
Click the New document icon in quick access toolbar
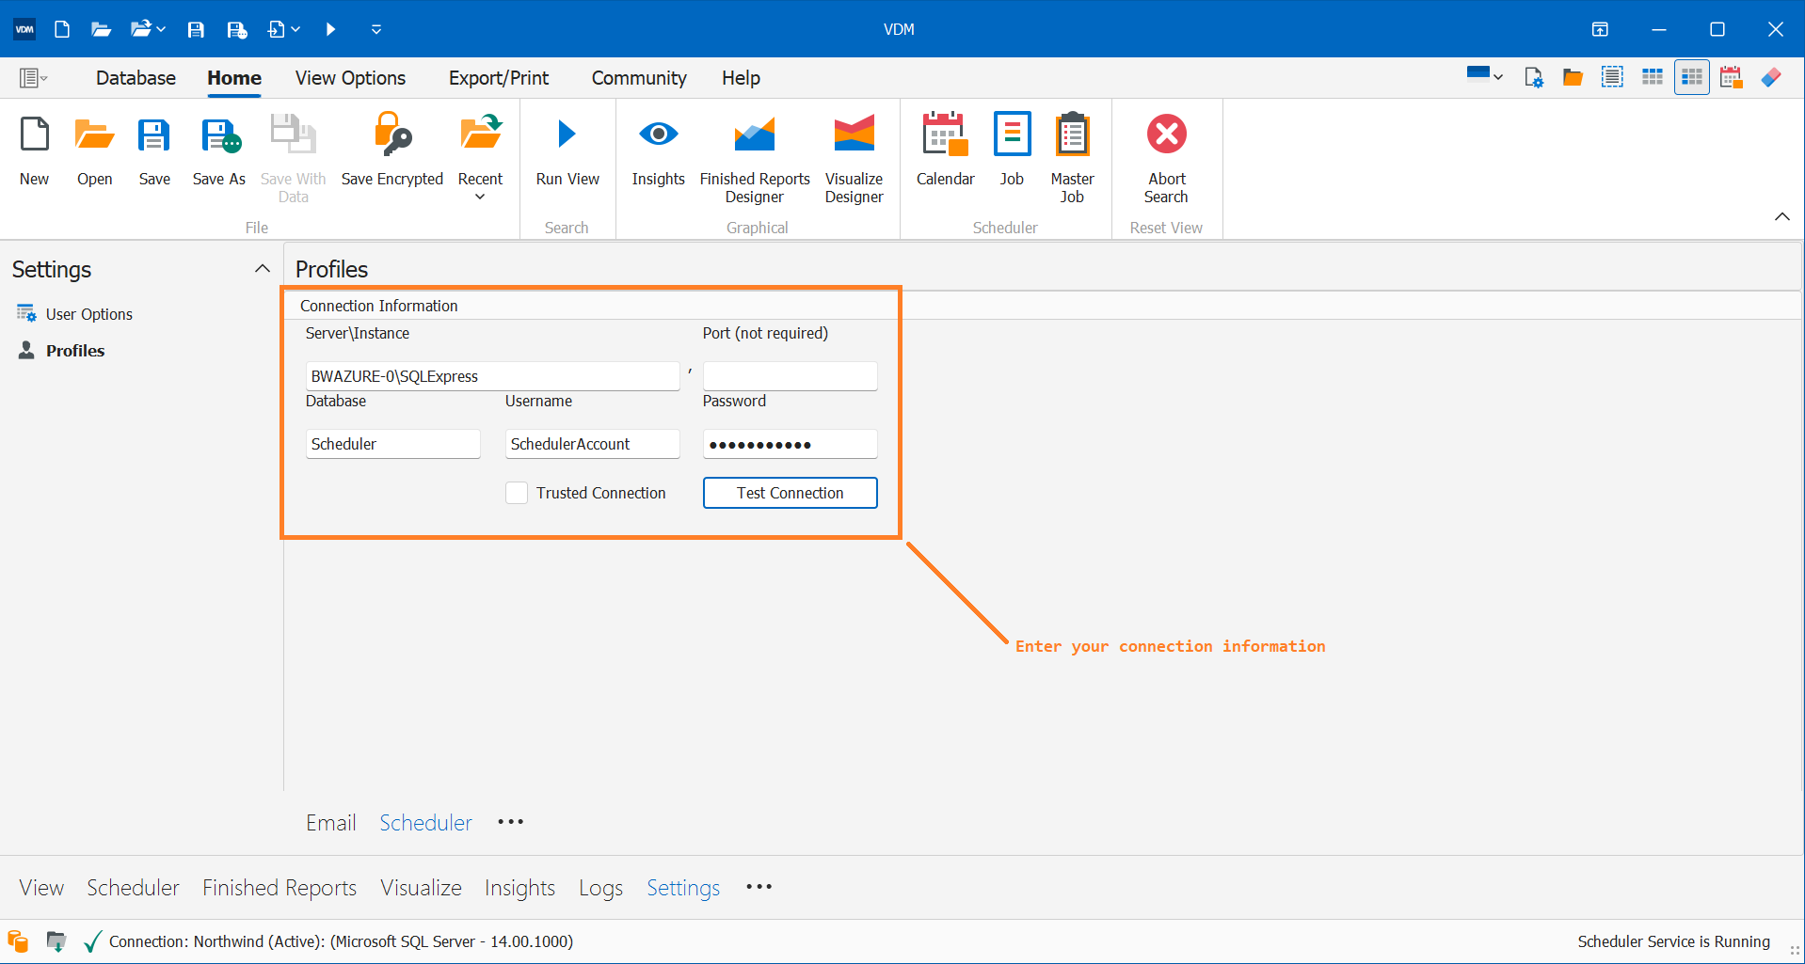(62, 29)
